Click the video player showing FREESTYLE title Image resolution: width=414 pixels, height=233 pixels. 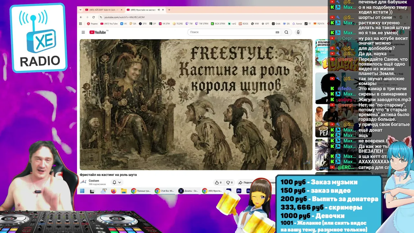(x=196, y=105)
